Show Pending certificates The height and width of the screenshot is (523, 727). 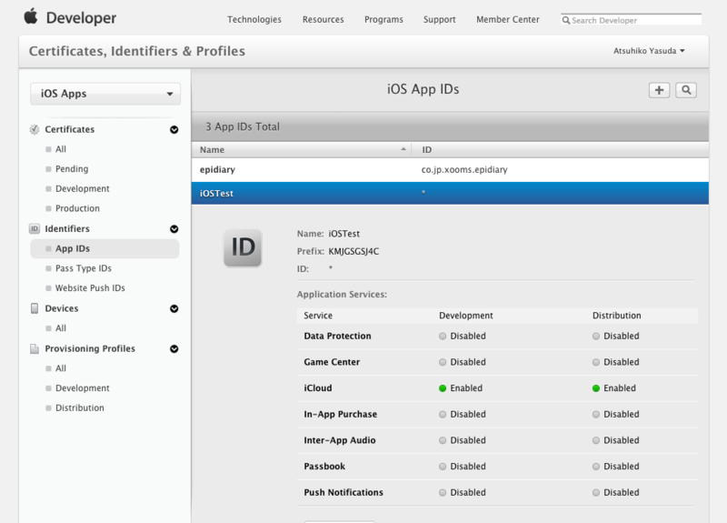tap(72, 169)
